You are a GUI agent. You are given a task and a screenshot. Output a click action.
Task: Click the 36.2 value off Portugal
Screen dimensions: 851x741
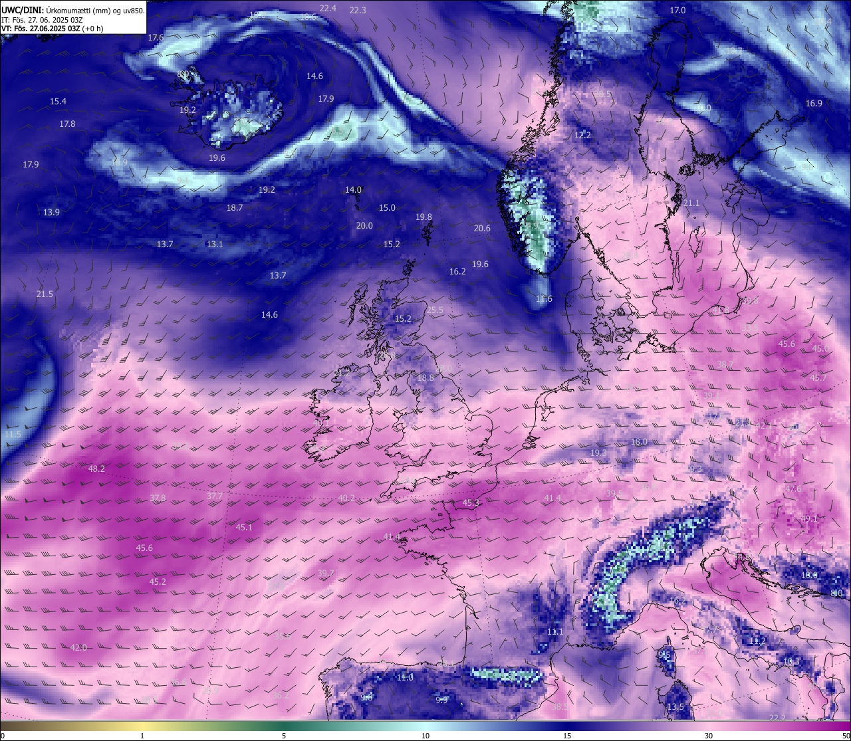pyautogui.click(x=281, y=696)
